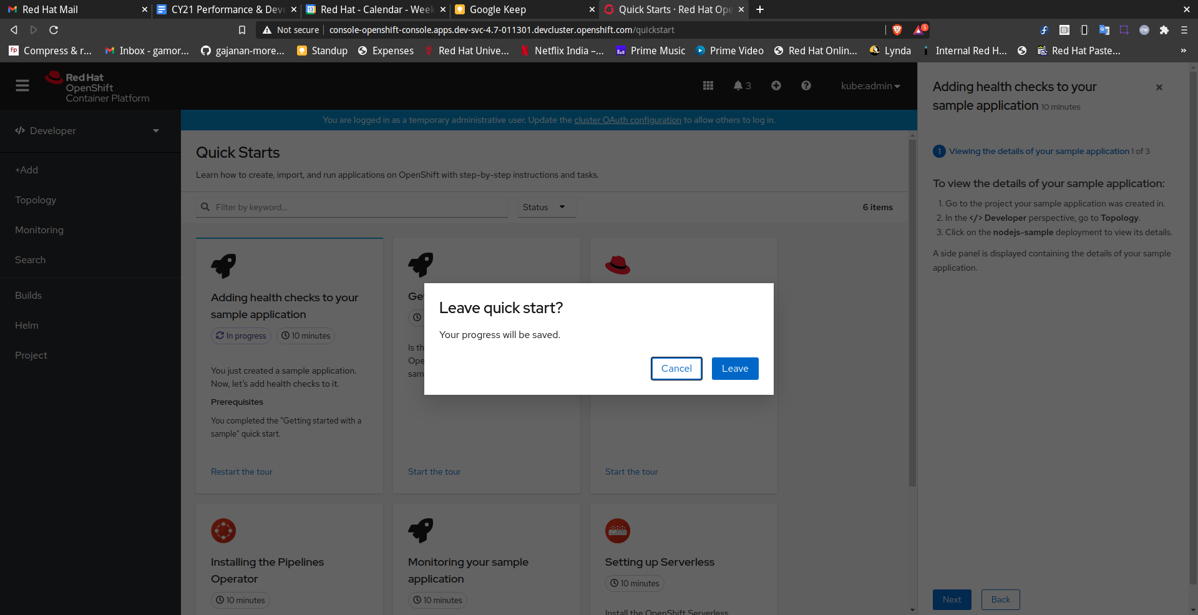This screenshot has width=1198, height=615.
Task: Open the Developer perspective switcher
Action: (x=87, y=130)
